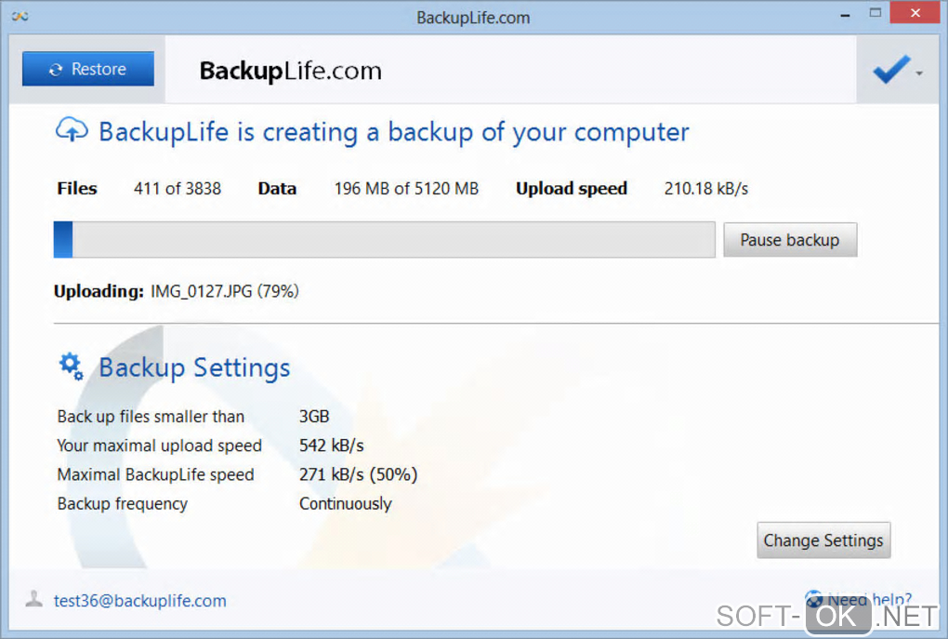Open the test36@backuplife.com account link
The width and height of the screenshot is (948, 639).
tap(139, 601)
